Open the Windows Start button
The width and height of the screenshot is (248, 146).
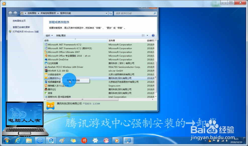pos(7,140)
